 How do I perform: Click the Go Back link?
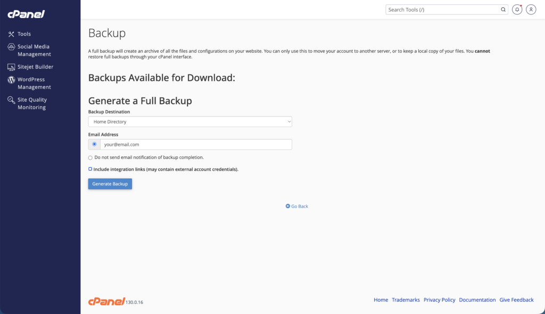[x=297, y=206]
